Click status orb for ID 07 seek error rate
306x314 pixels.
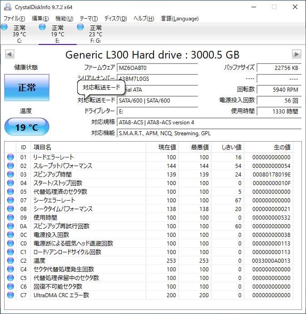(x=10, y=200)
